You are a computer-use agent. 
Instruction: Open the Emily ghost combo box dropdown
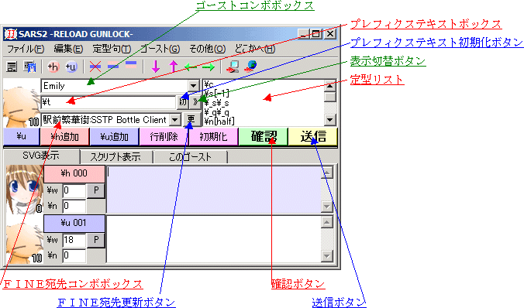pyautogui.click(x=193, y=86)
